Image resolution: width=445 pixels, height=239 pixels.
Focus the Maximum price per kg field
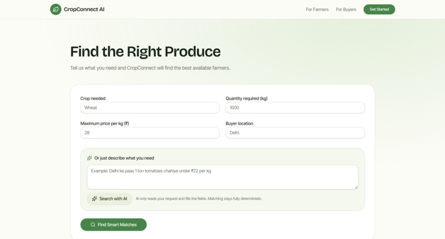(150, 133)
